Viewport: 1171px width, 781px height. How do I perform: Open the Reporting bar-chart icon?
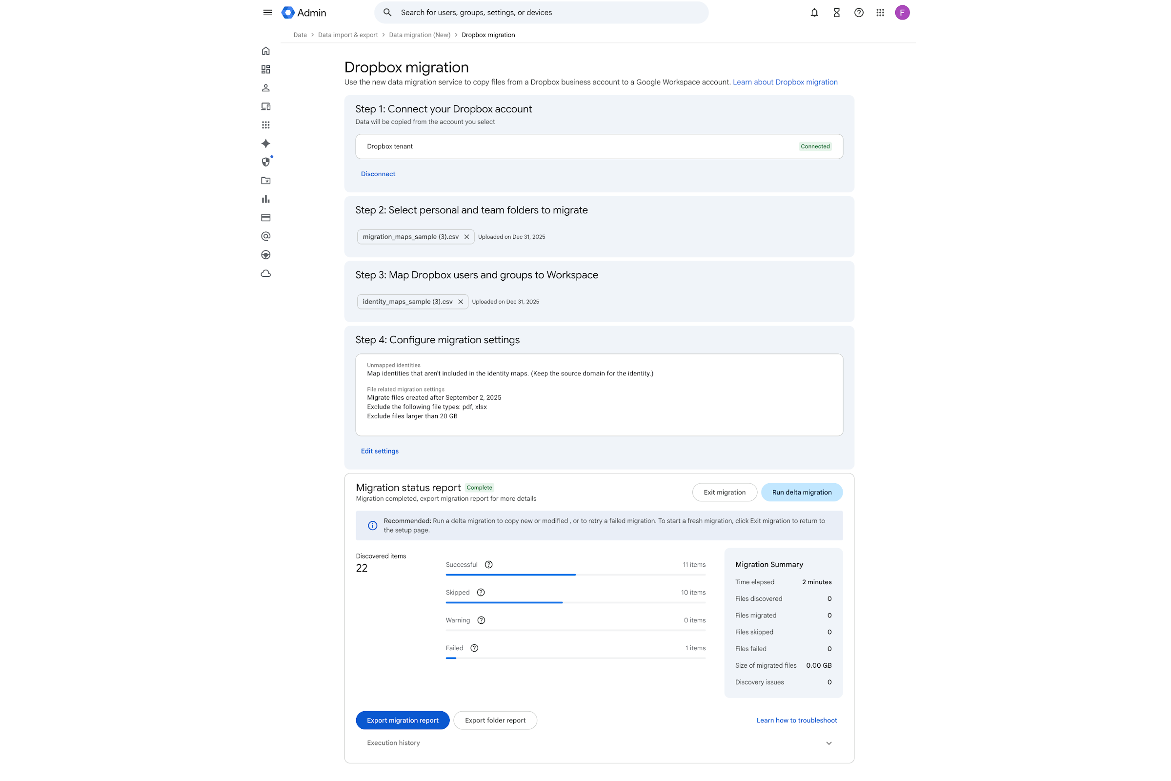266,199
